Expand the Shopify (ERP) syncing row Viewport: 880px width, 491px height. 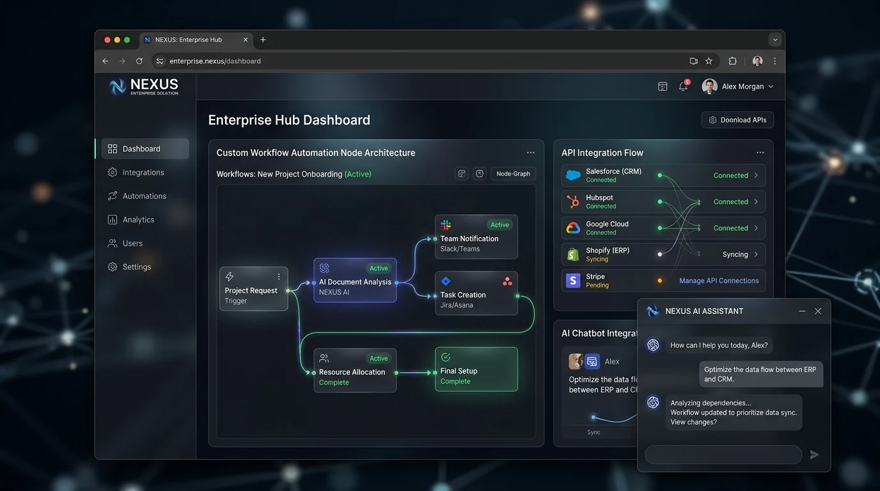point(663,254)
